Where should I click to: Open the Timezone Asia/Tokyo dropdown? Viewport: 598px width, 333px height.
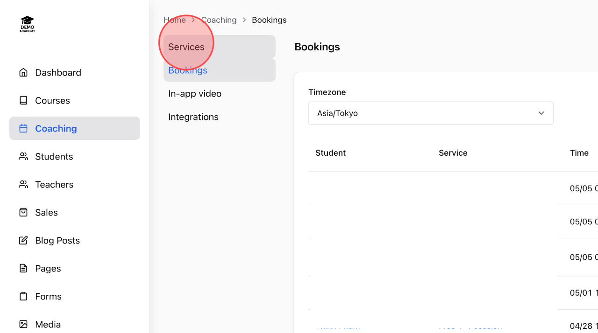pyautogui.click(x=431, y=113)
